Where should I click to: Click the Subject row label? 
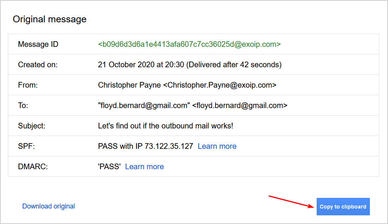(32, 126)
